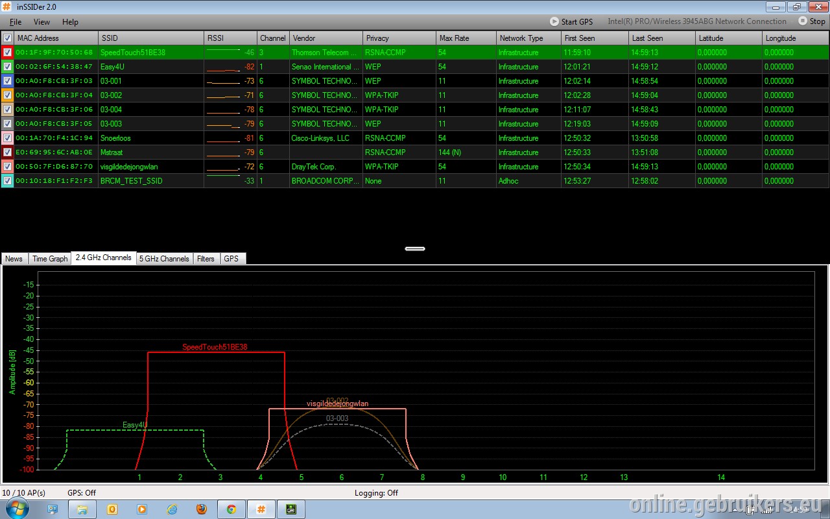Toggle the 03-001 network checkbox
Image resolution: width=830 pixels, height=519 pixels.
7,81
